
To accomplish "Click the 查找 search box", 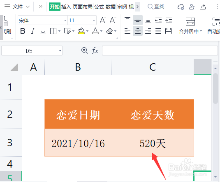I will pyautogui.click(x=156, y=7).
